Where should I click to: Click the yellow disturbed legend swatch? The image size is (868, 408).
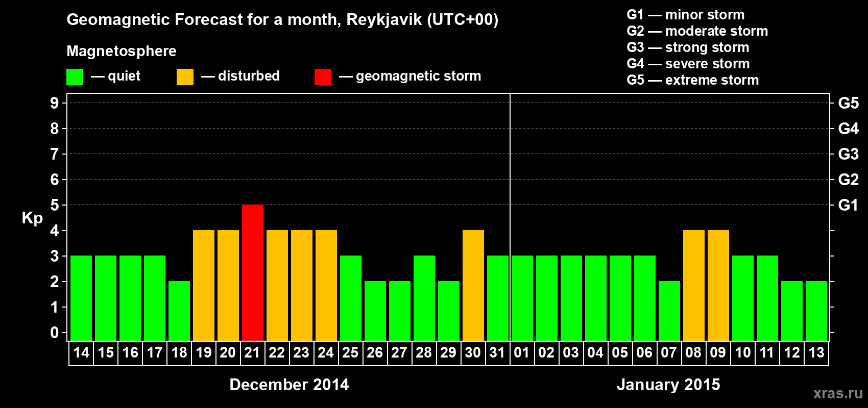pos(185,77)
